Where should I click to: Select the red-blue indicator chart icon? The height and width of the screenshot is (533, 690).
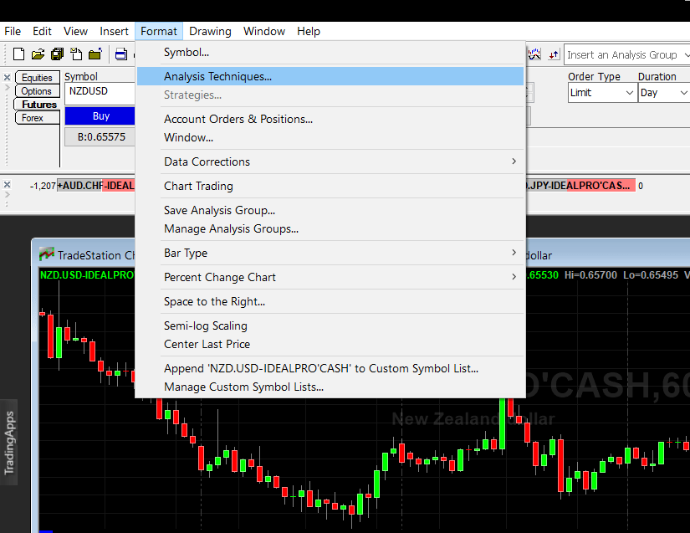coord(534,54)
